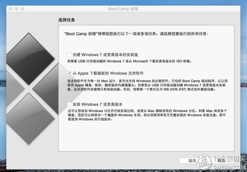Close the Boot Camp Assistant window
Viewport: 247px width, 172px height.
click(x=10, y=9)
